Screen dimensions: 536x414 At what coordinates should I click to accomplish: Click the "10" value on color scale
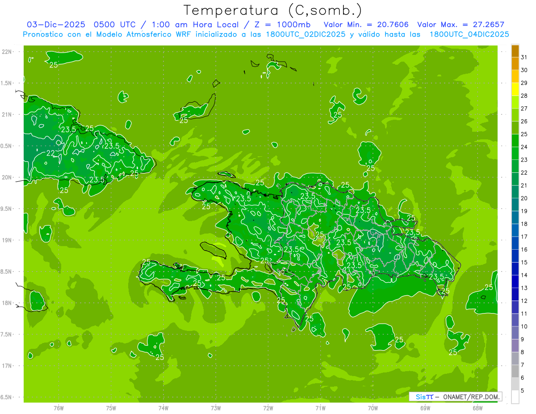click(x=524, y=326)
